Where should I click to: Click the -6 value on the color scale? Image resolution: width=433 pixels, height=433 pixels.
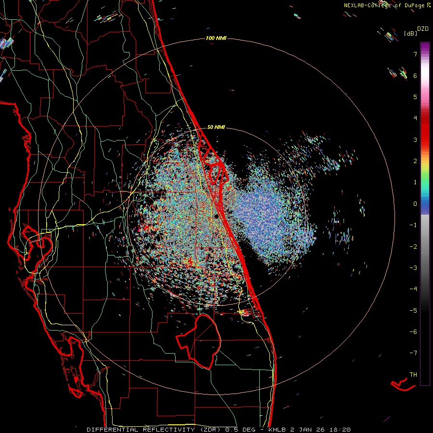pyautogui.click(x=413, y=332)
